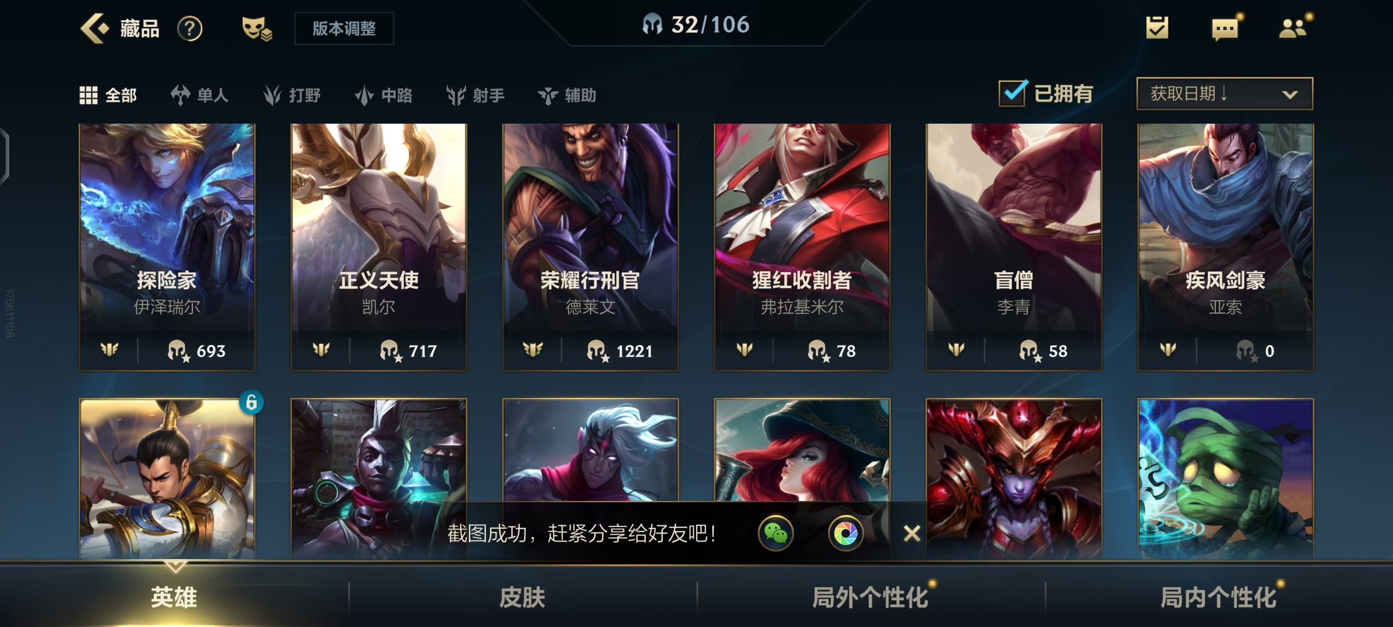Viewport: 1393px width, 627px height.
Task: Open the question mark help icon
Action: click(190, 28)
